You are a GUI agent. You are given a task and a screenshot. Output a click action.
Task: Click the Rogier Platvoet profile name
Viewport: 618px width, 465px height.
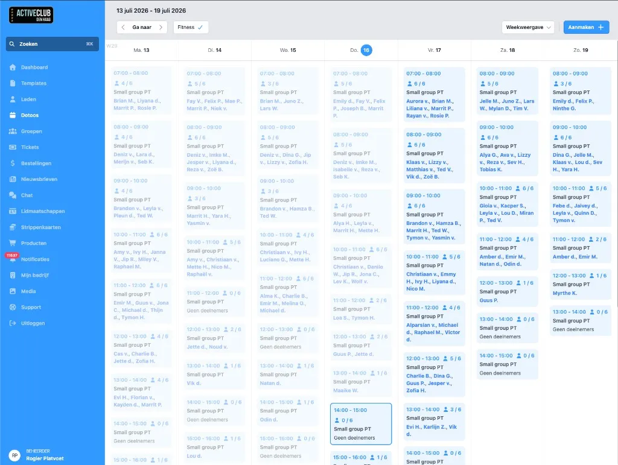(x=45, y=458)
